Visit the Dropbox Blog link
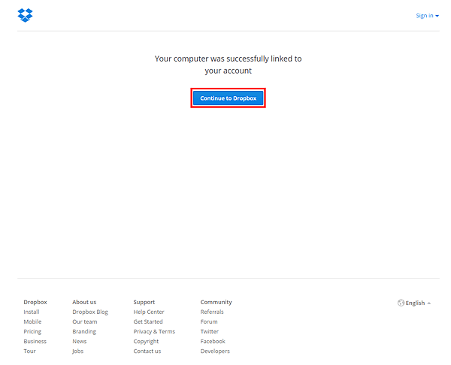The width and height of the screenshot is (451, 365). [90, 312]
